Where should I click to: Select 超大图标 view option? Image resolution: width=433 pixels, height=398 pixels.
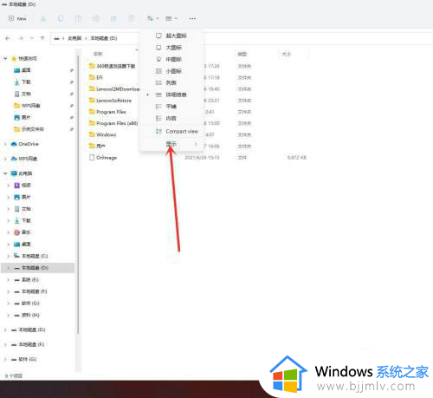(171, 36)
